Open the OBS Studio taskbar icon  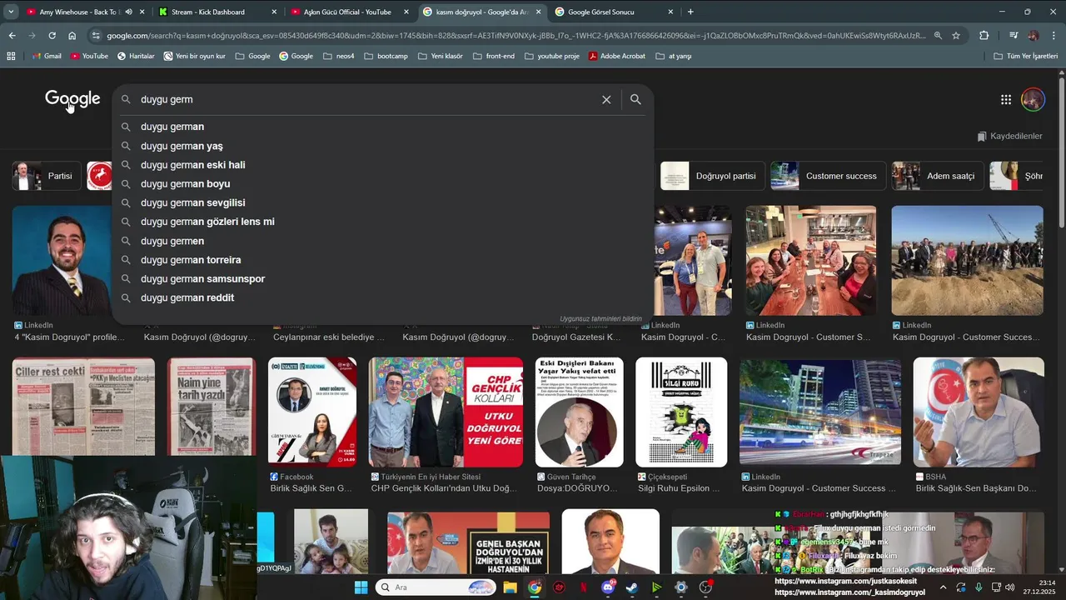[x=705, y=587]
